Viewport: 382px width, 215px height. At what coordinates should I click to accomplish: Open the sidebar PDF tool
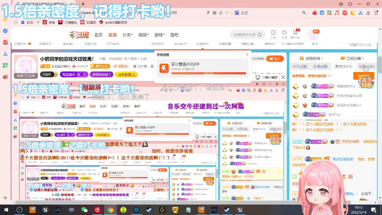click(5, 43)
